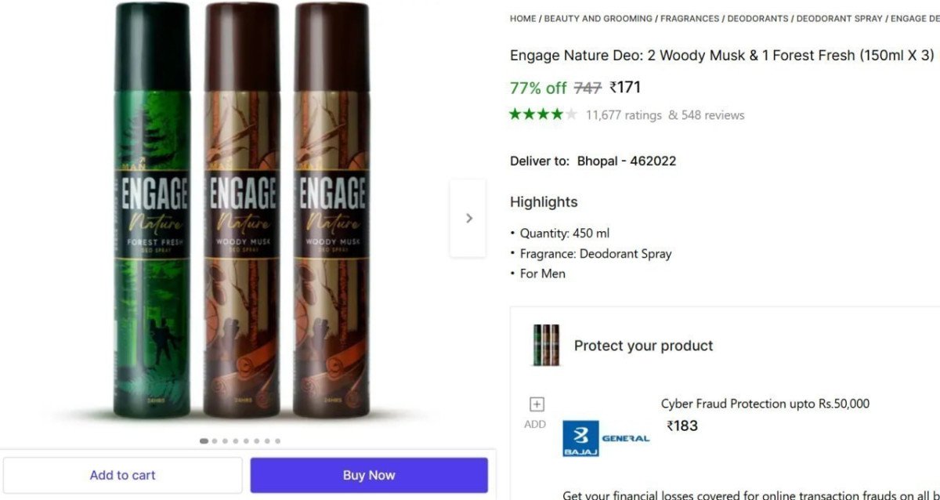Click the Add to cart button
Image resolution: width=940 pixels, height=500 pixels.
coord(122,475)
